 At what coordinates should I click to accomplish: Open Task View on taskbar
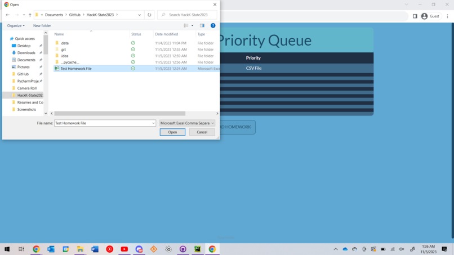pyautogui.click(x=21, y=249)
